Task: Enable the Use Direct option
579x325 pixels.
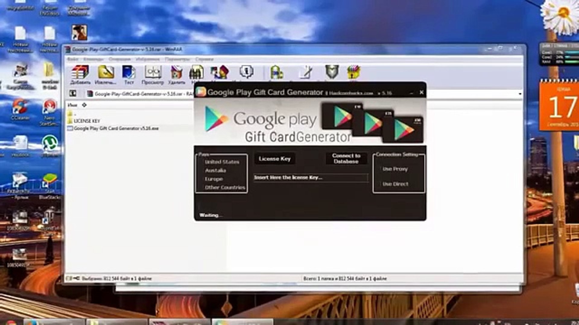Action: [395, 184]
